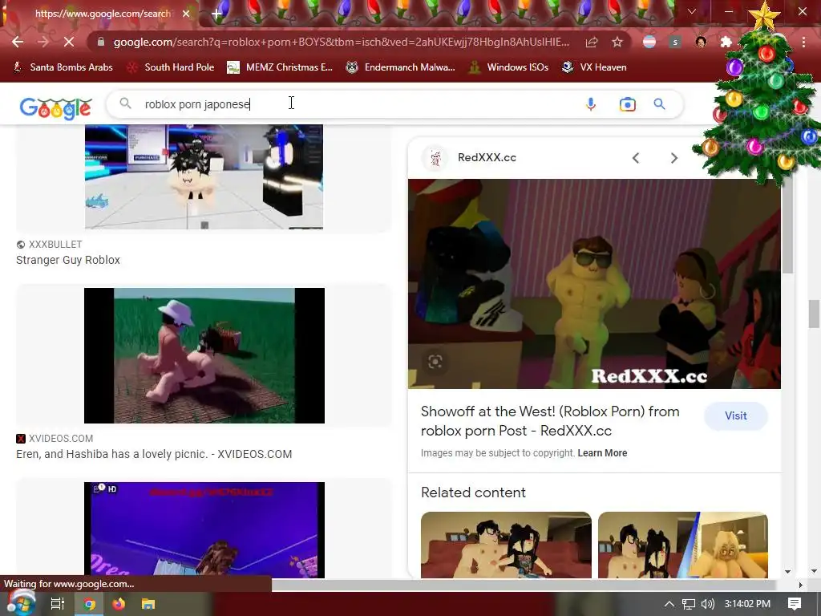Screen dimensions: 821x616
Task: Open the Chrome profile avatar
Action: coord(701,42)
